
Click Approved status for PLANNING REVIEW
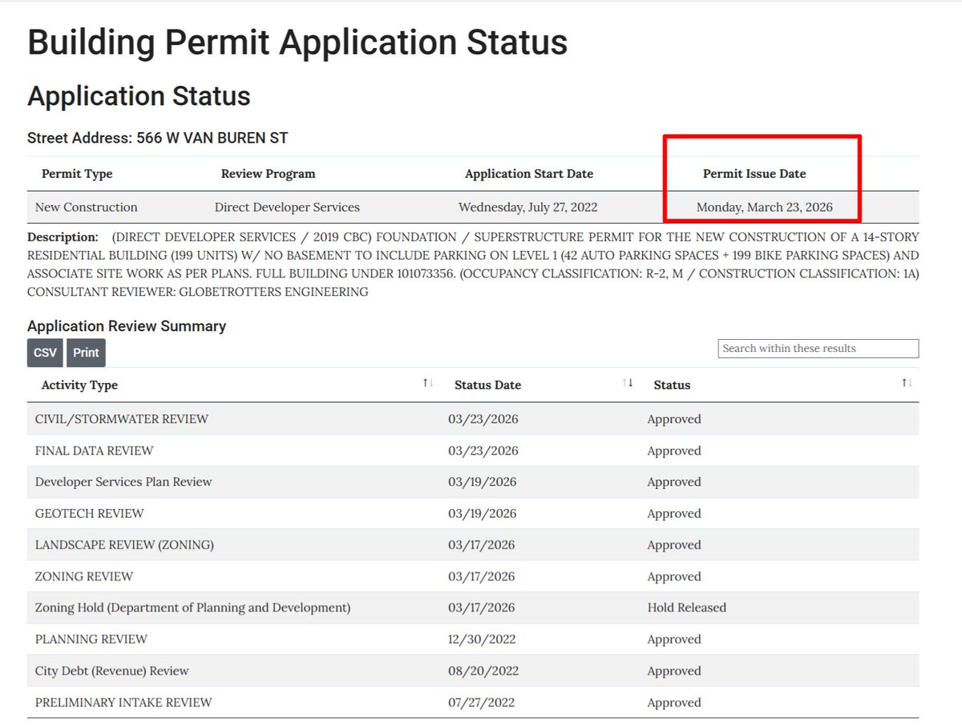coord(674,640)
